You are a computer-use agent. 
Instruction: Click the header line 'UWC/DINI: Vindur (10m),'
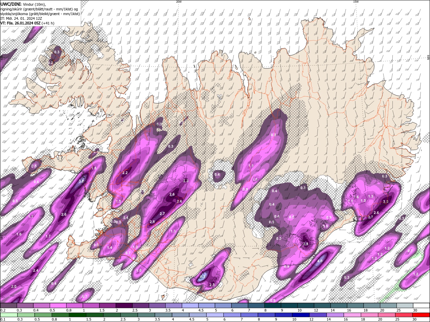click(23, 4)
